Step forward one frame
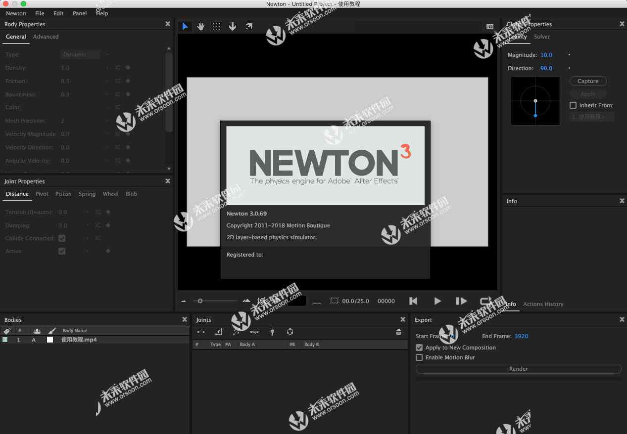 click(x=461, y=301)
